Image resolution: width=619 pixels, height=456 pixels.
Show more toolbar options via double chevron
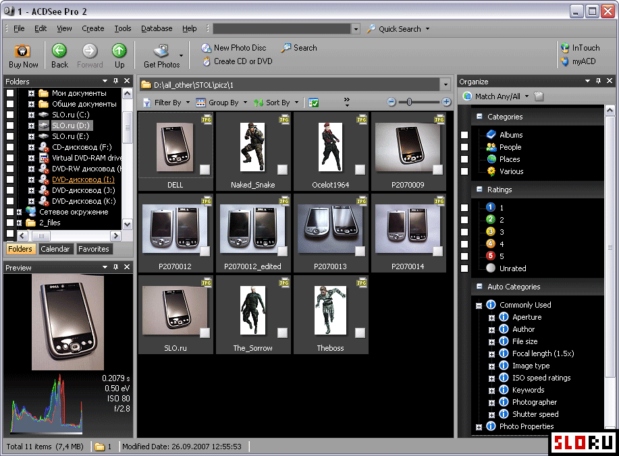pyautogui.click(x=346, y=102)
